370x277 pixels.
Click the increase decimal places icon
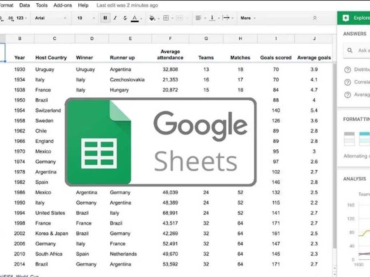(11, 18)
